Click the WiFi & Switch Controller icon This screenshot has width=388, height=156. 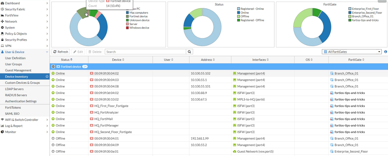3,120
